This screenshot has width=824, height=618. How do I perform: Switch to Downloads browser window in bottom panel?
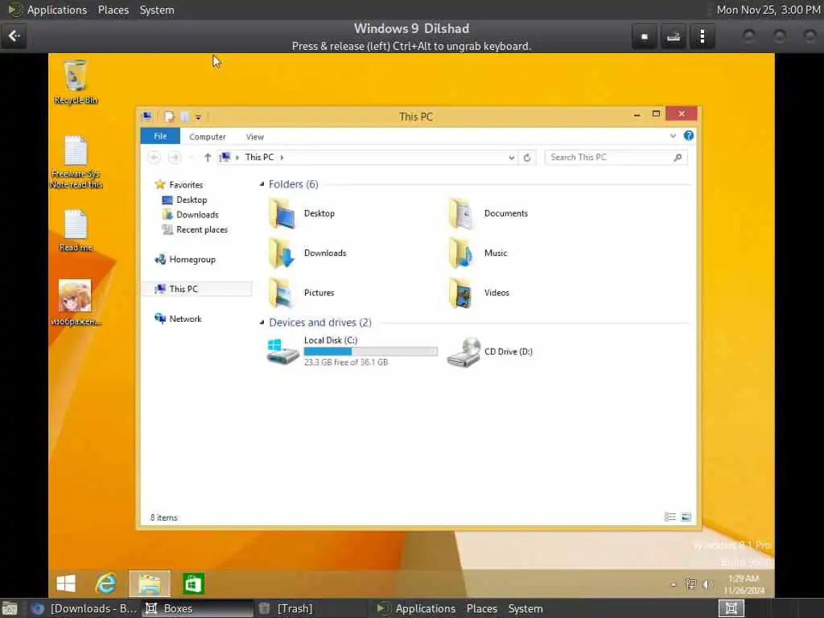click(84, 608)
